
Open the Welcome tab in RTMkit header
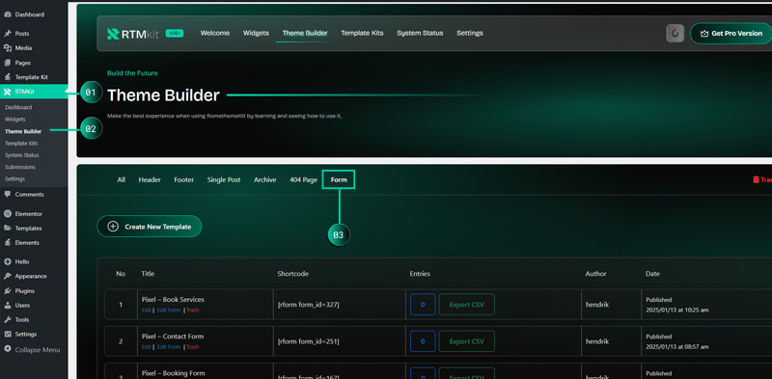pyautogui.click(x=214, y=33)
